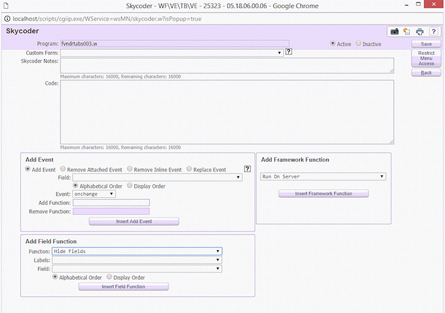This screenshot has height=313, width=445.
Task: Maximize the Chrome window
Action: tap(418, 4)
